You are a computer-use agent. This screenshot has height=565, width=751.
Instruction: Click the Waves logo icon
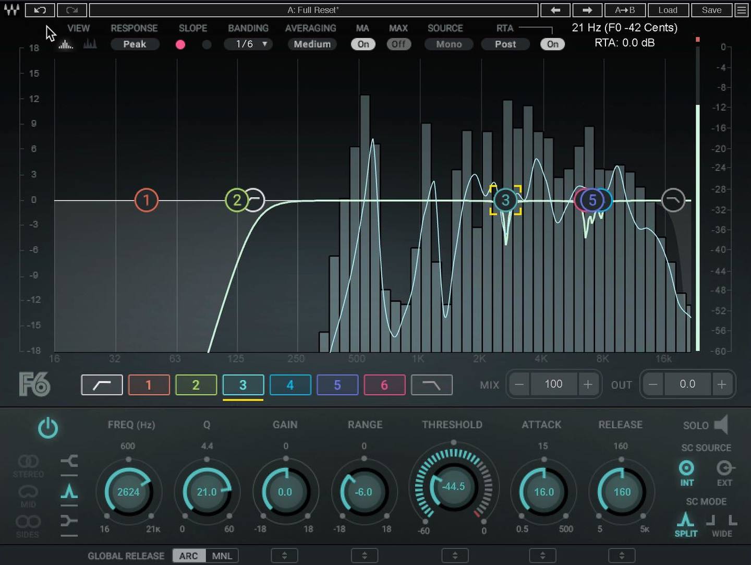coord(11,10)
